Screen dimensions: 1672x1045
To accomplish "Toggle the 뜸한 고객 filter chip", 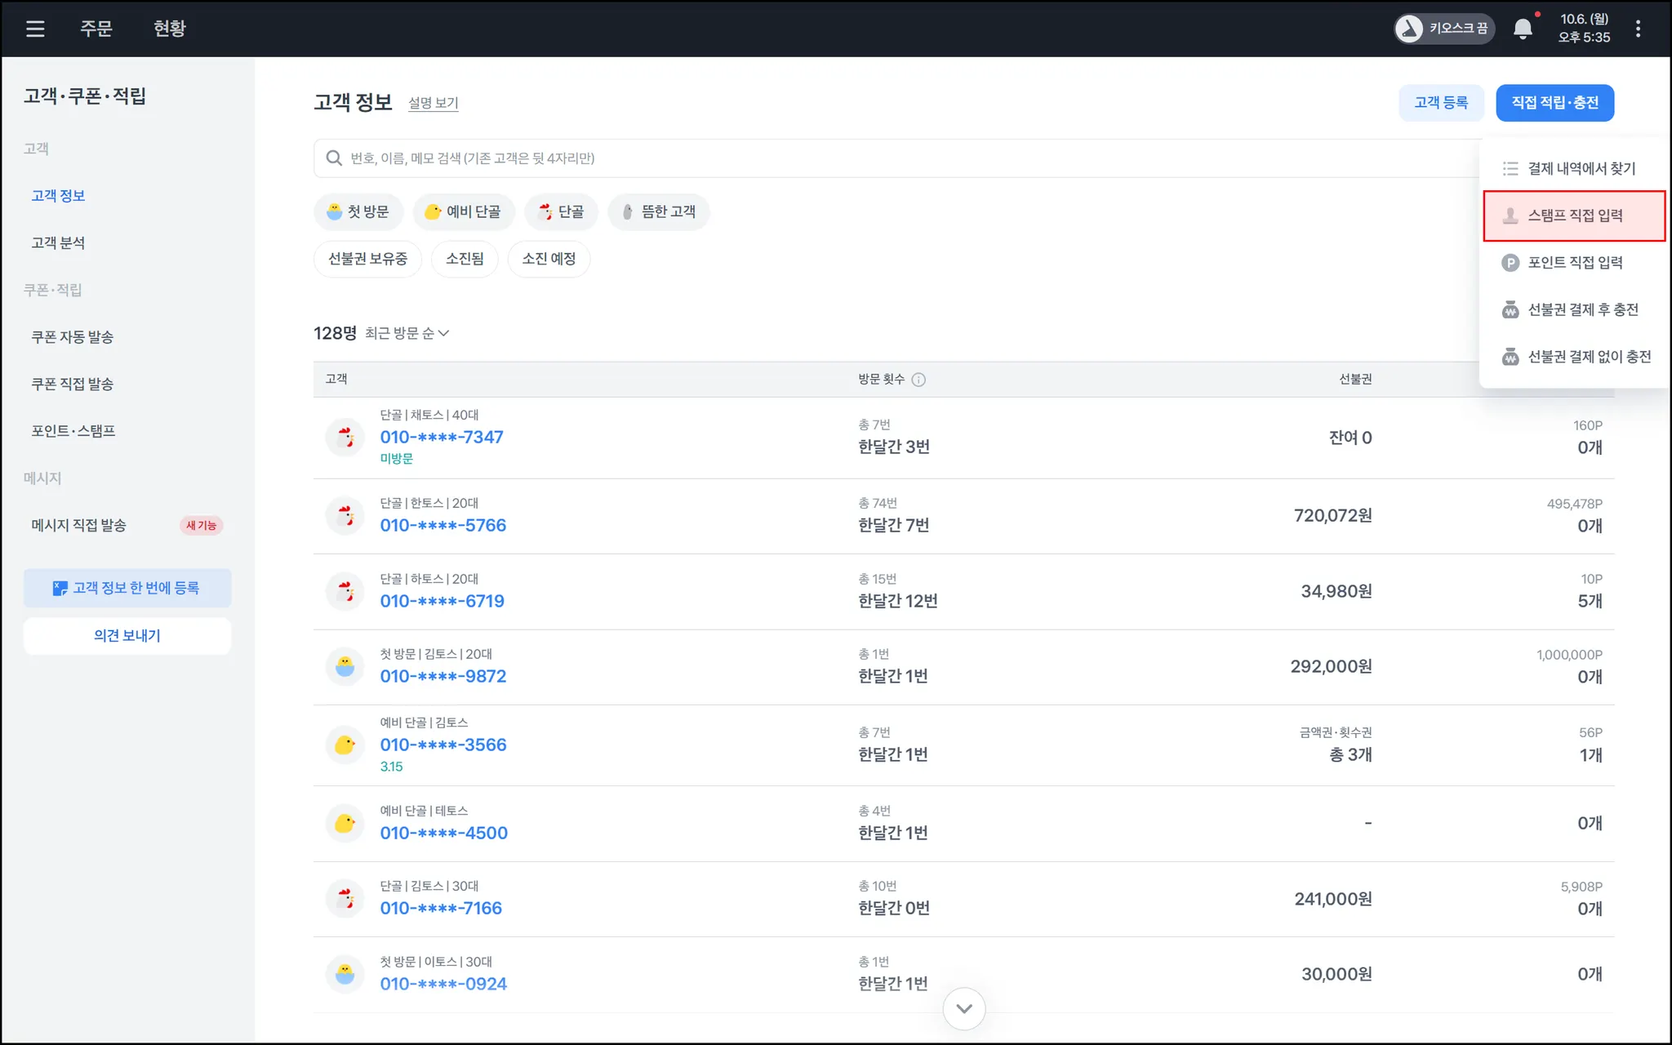I will coord(658,212).
